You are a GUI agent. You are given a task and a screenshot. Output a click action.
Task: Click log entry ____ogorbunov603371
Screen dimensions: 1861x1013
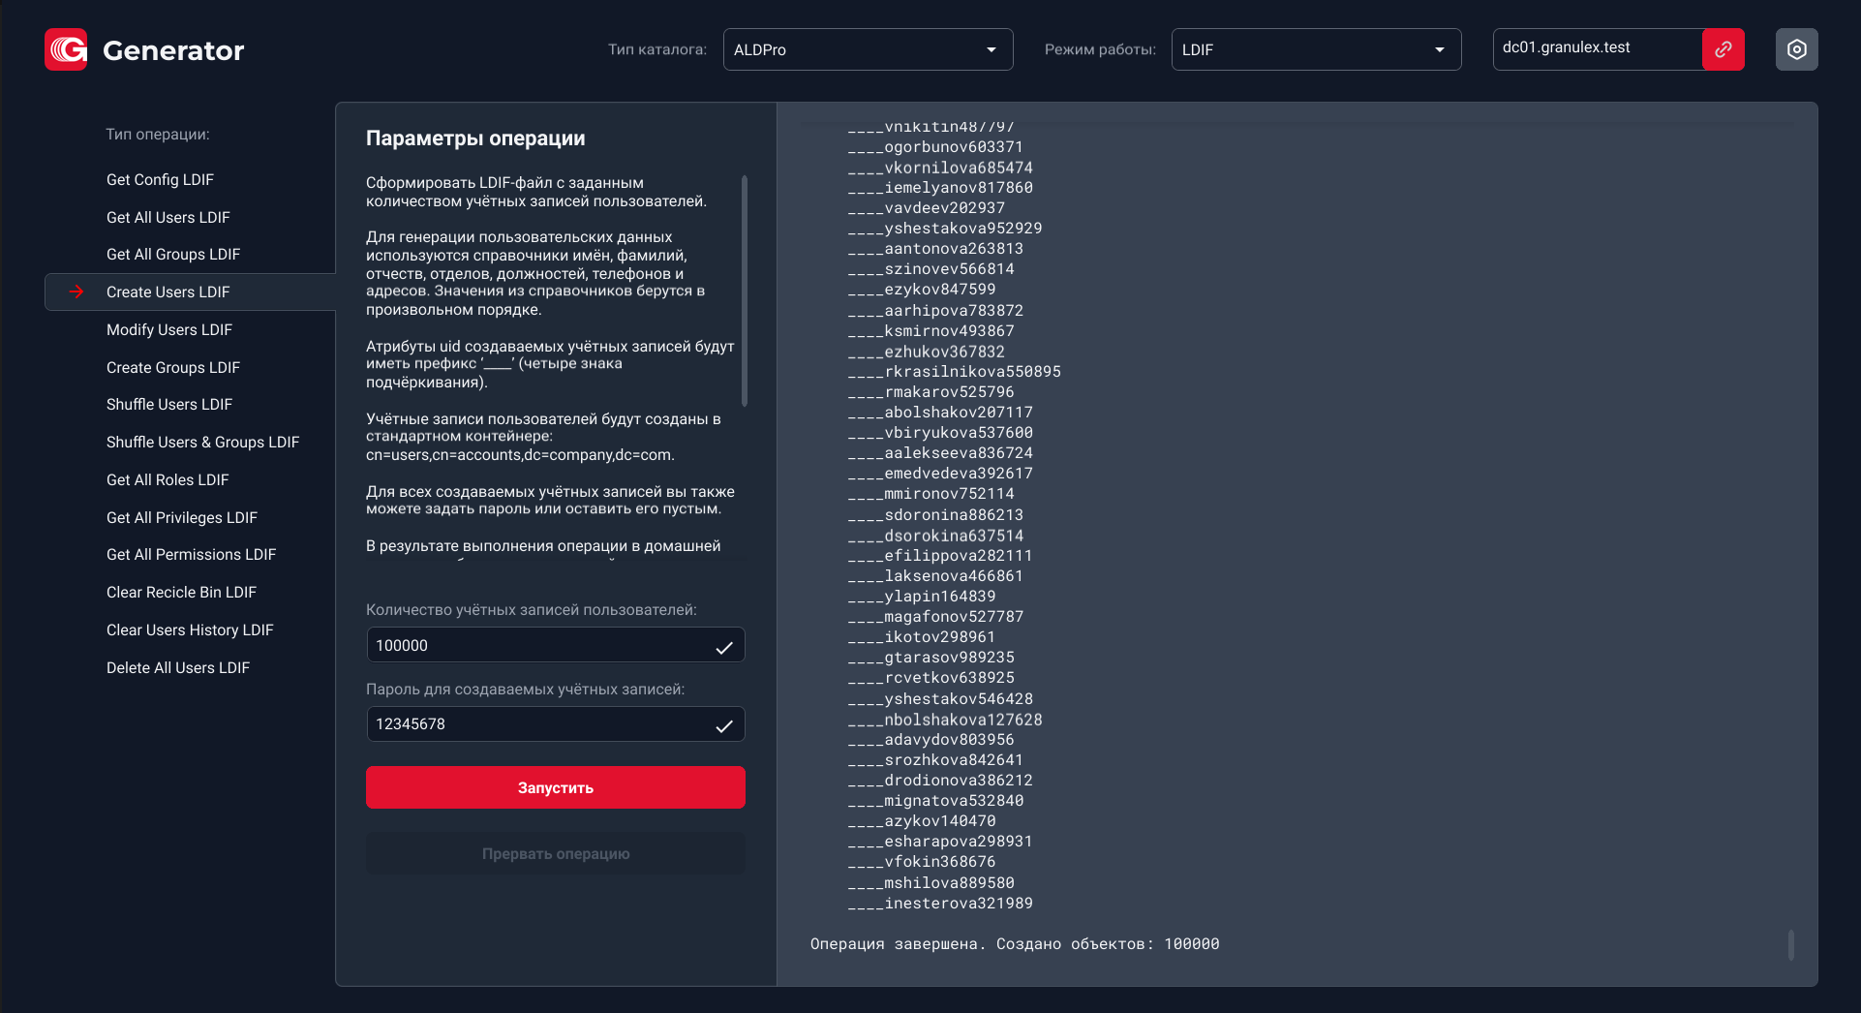pyautogui.click(x=935, y=147)
